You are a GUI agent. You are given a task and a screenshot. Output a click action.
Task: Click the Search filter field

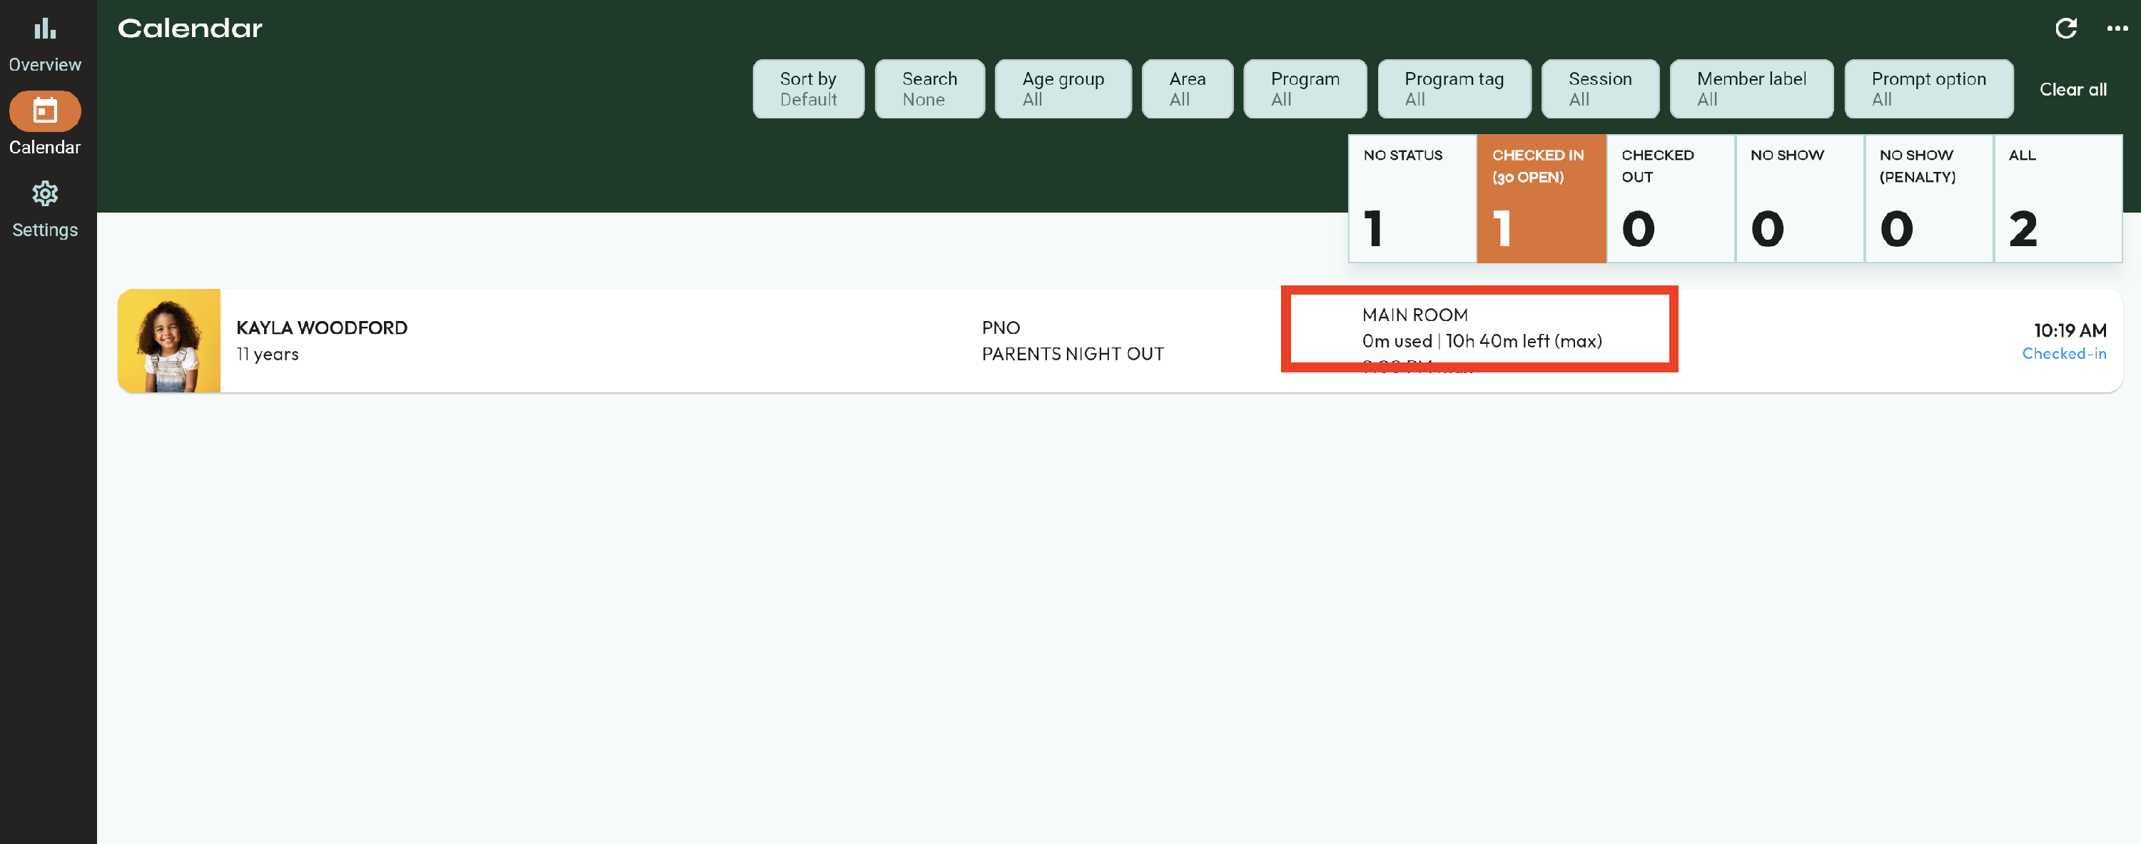(929, 89)
